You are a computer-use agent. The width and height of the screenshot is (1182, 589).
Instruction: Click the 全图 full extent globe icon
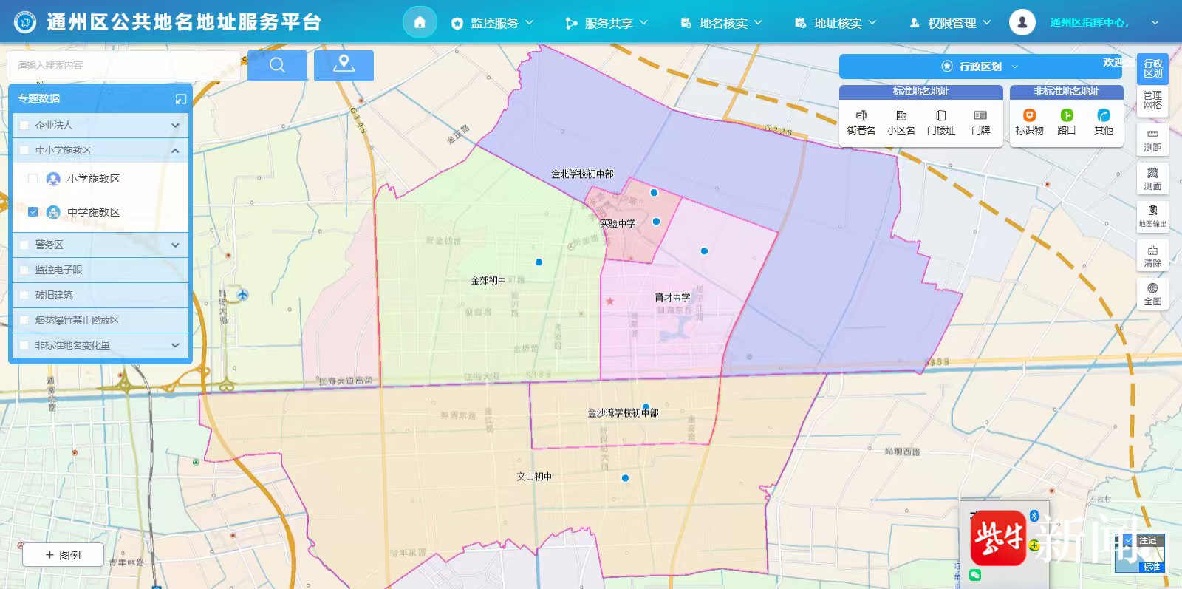(x=1152, y=288)
